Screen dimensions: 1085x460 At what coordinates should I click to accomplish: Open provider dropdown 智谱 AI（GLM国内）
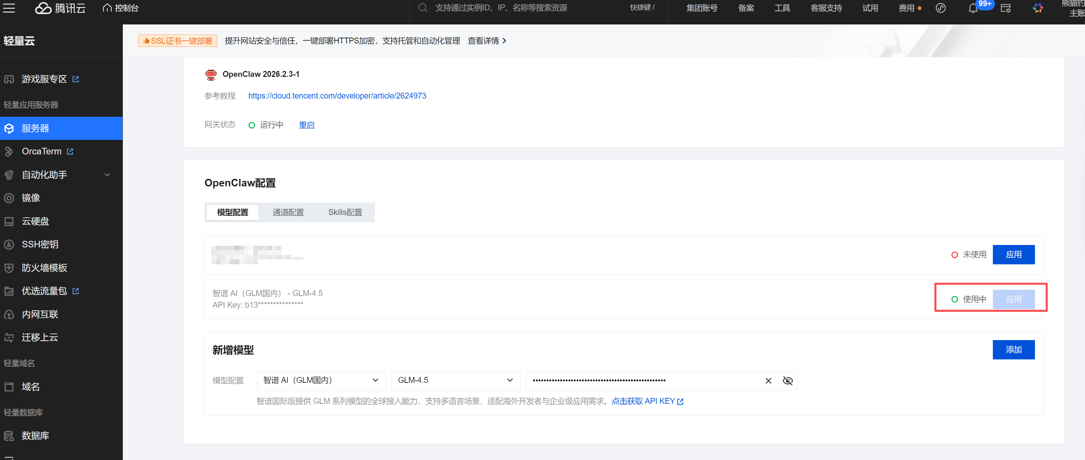coord(321,380)
